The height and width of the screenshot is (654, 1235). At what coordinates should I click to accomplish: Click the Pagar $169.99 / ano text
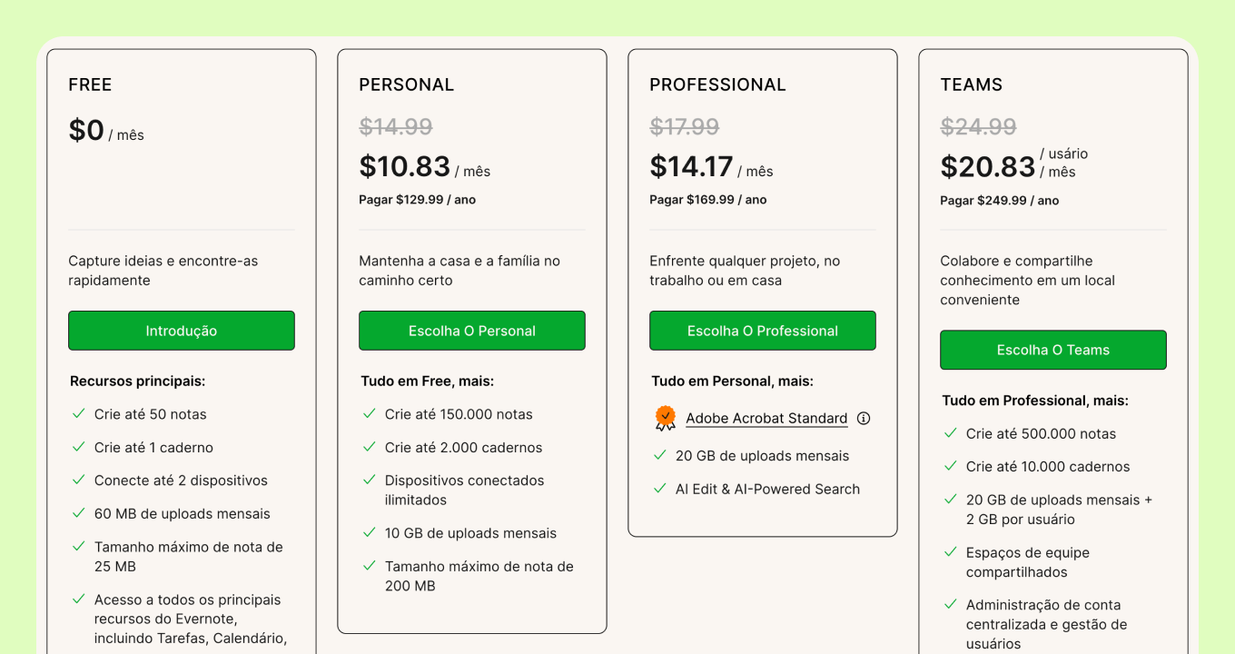click(x=708, y=200)
